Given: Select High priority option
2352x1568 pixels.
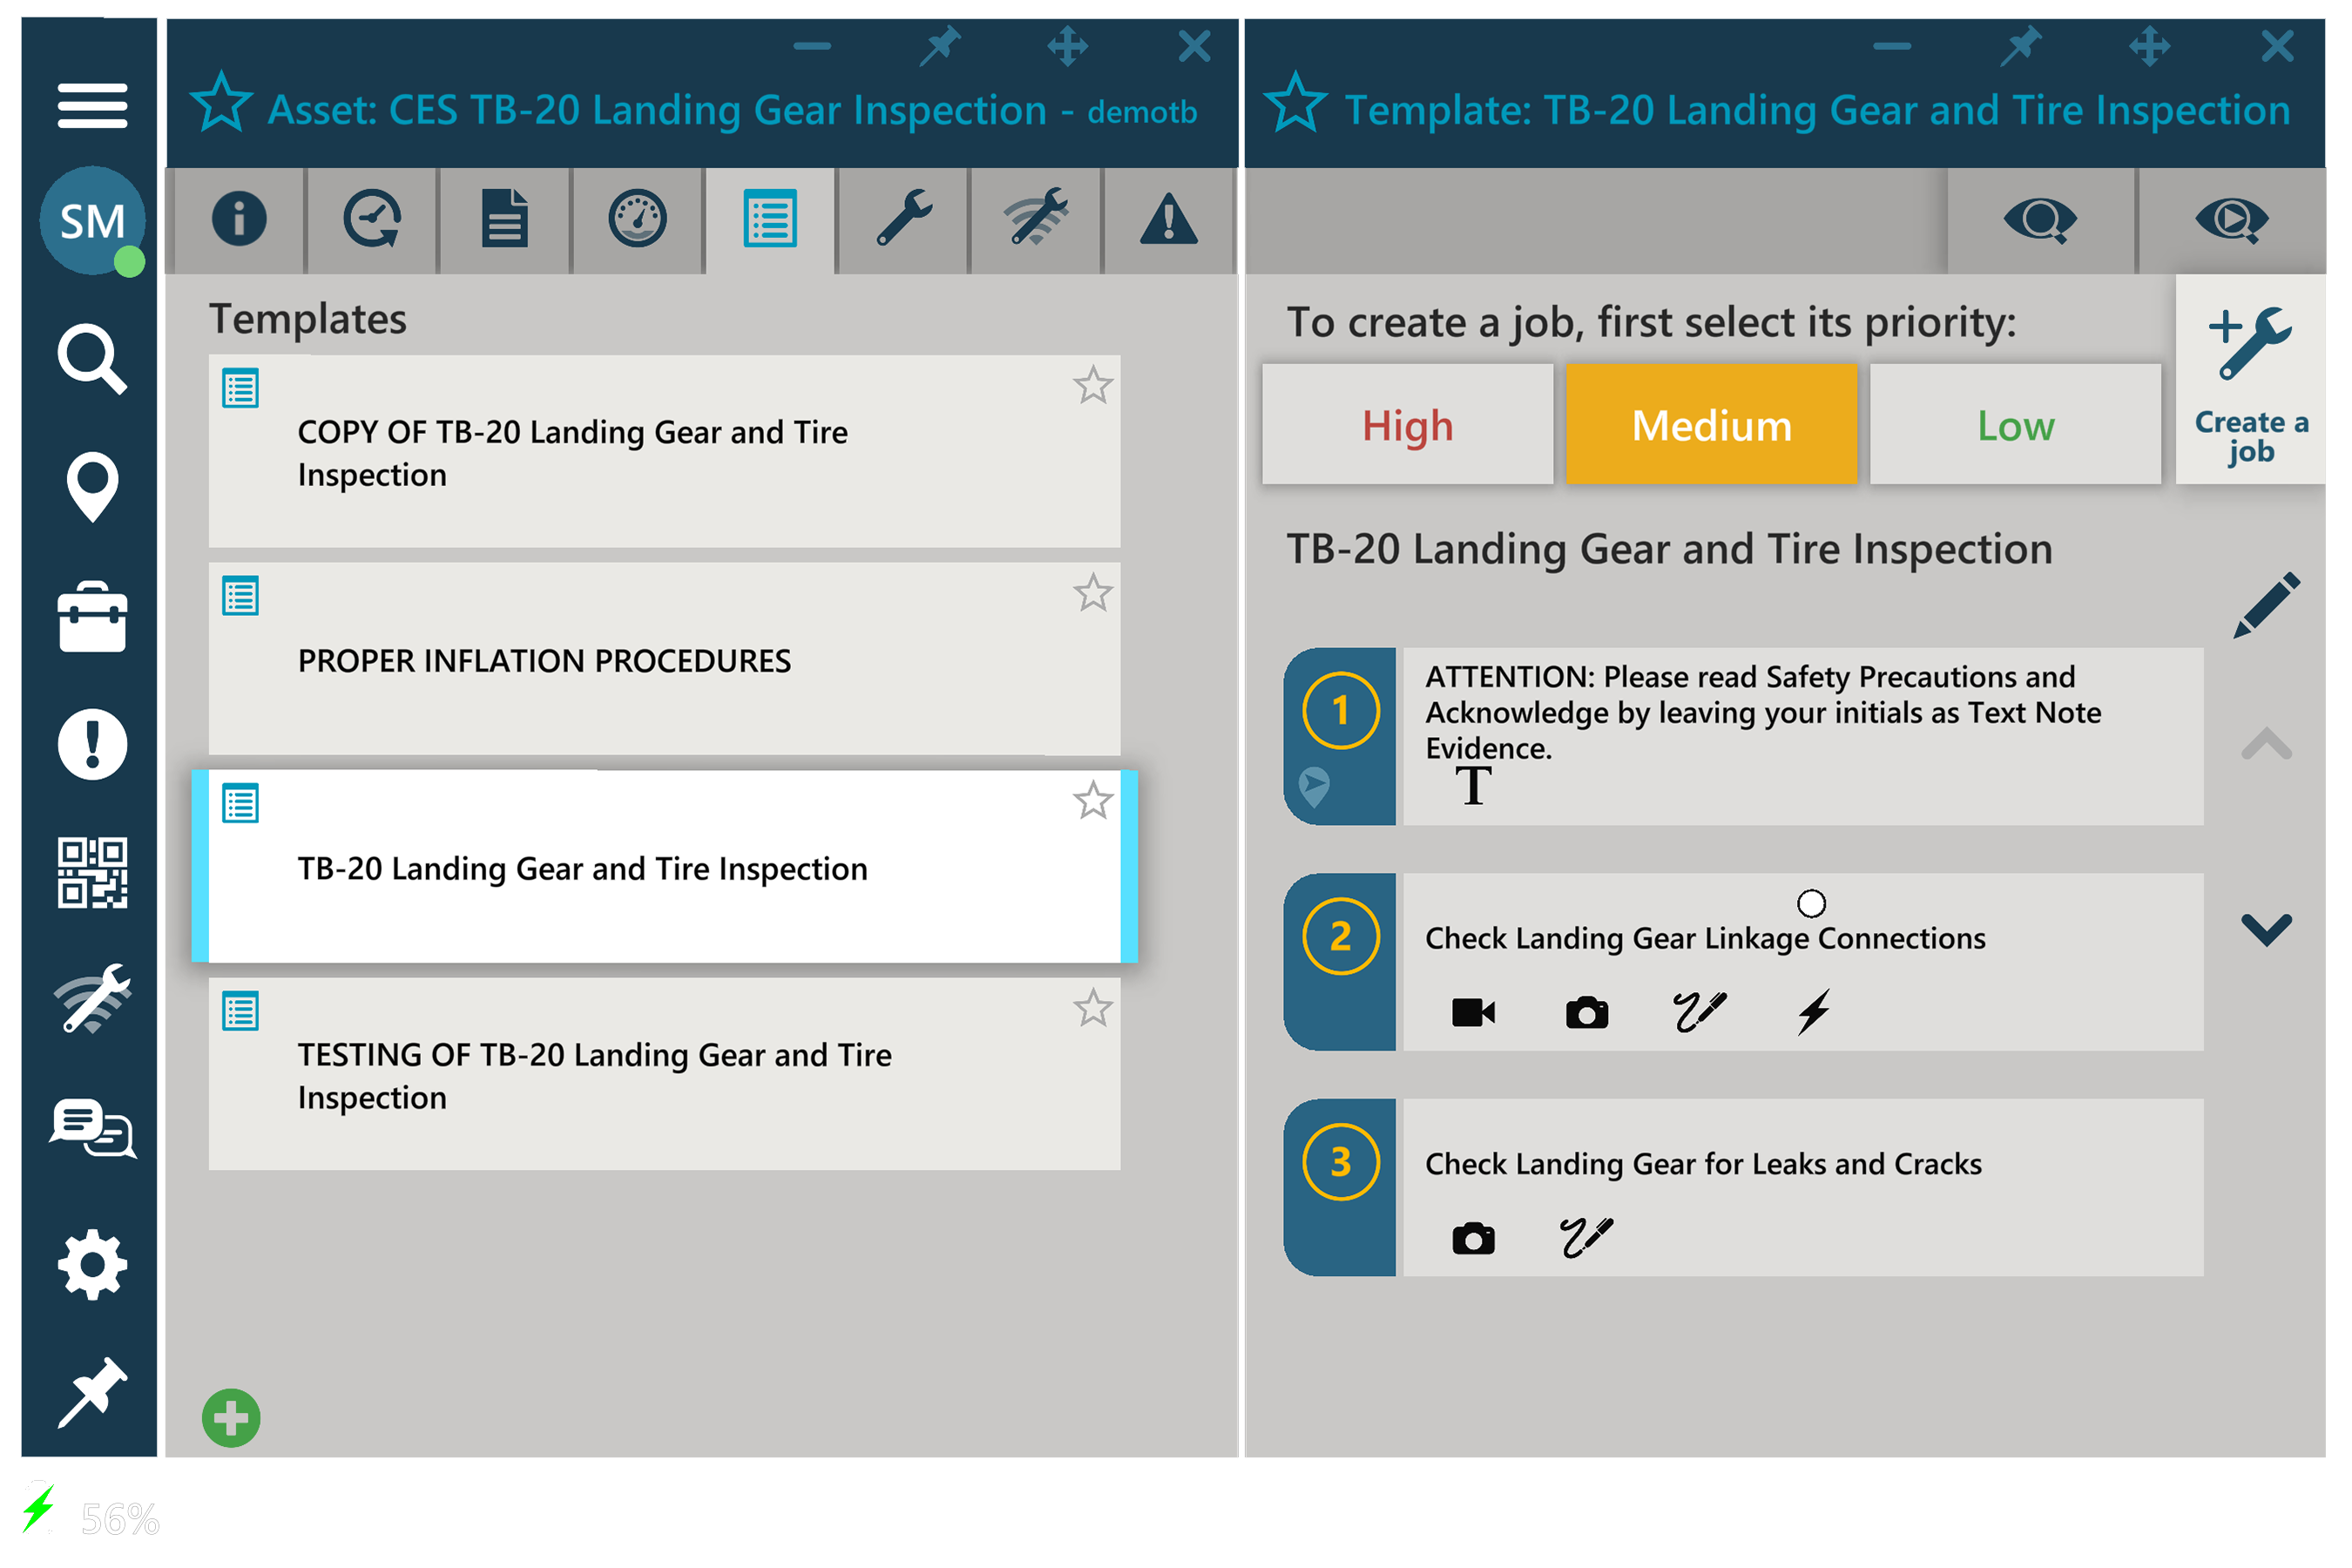Looking at the screenshot, I should [1407, 425].
